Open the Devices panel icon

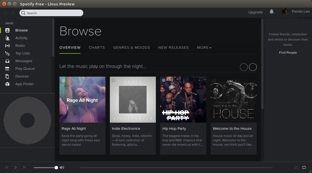point(7,76)
